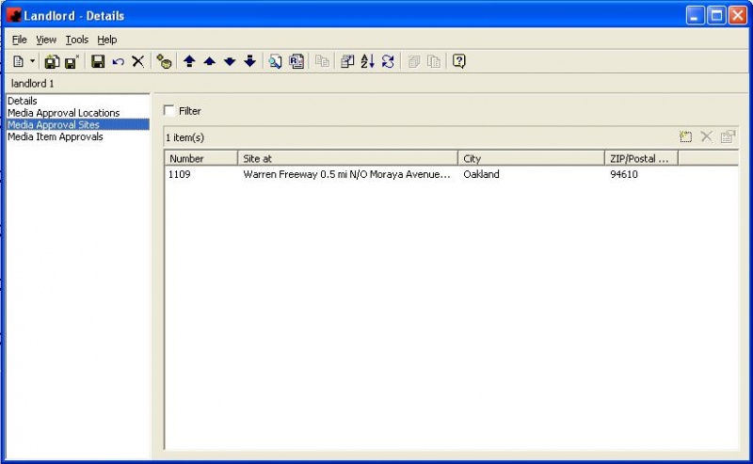Open the Tools menu
The width and height of the screenshot is (753, 464).
point(77,40)
